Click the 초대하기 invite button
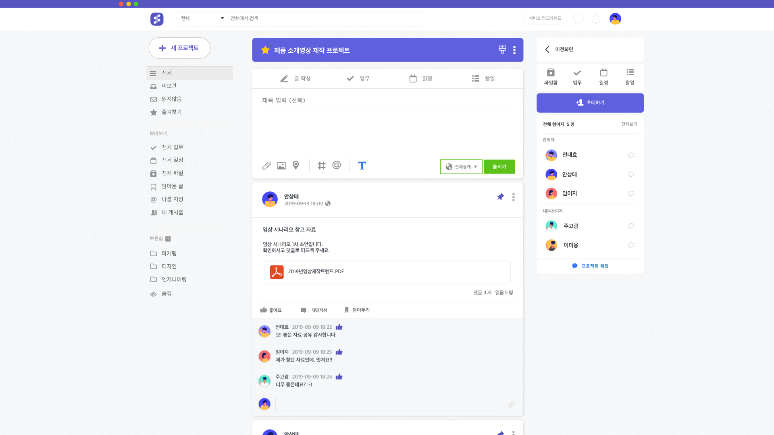The height and width of the screenshot is (435, 774). [590, 103]
